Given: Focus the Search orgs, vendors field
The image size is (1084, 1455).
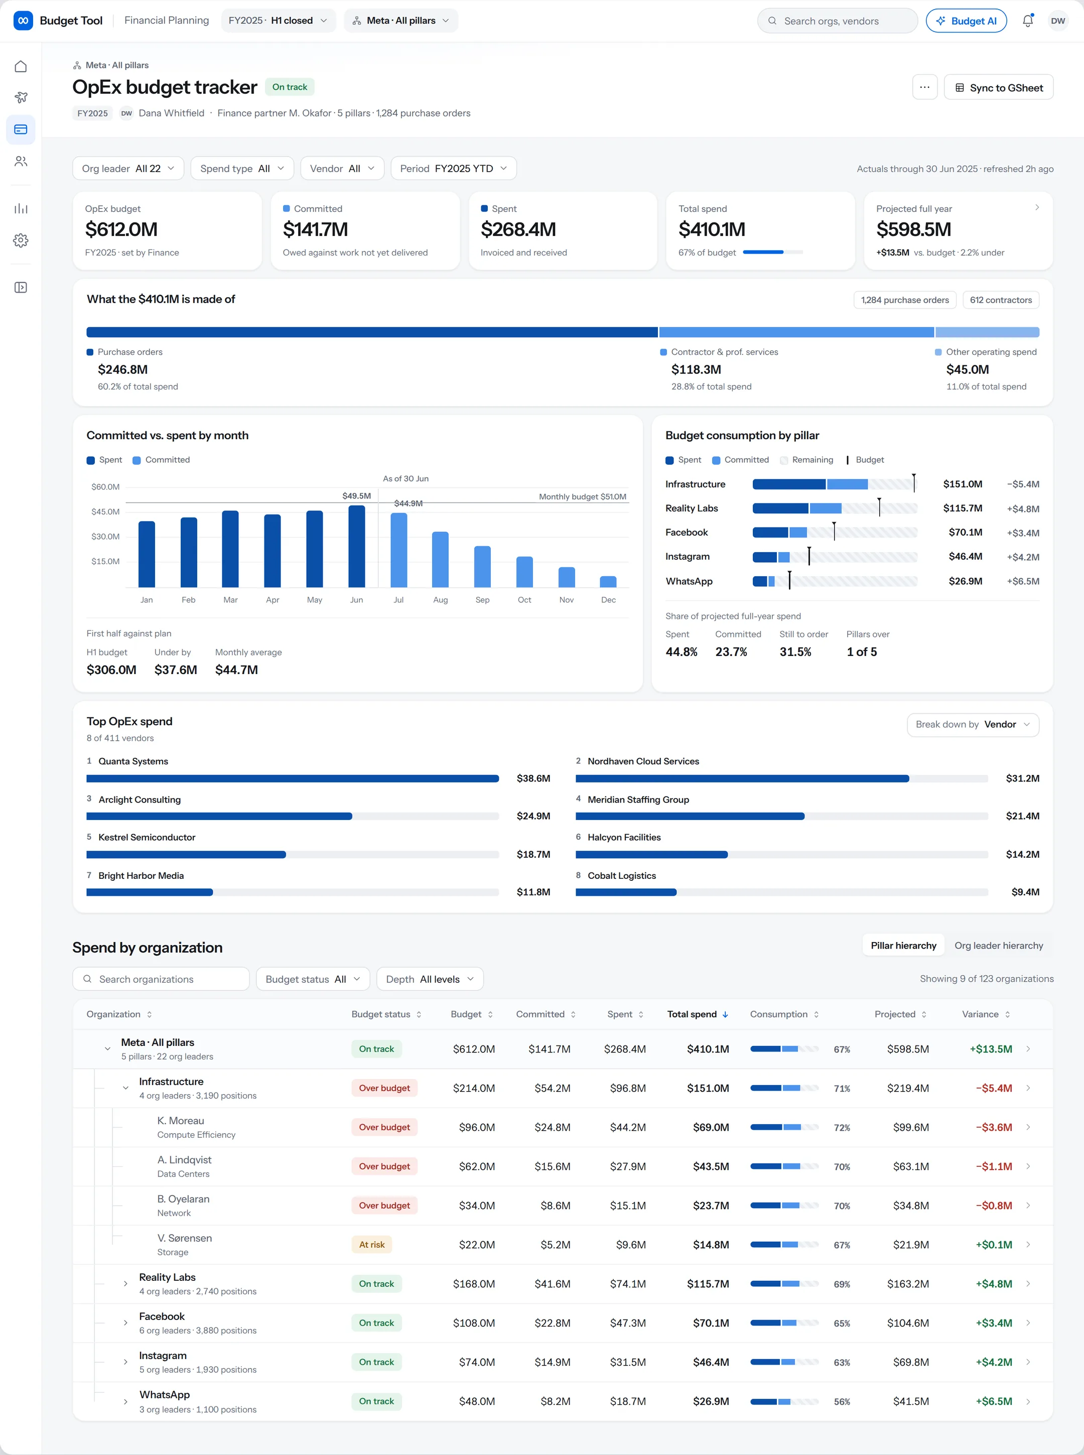Looking at the screenshot, I should click(837, 21).
